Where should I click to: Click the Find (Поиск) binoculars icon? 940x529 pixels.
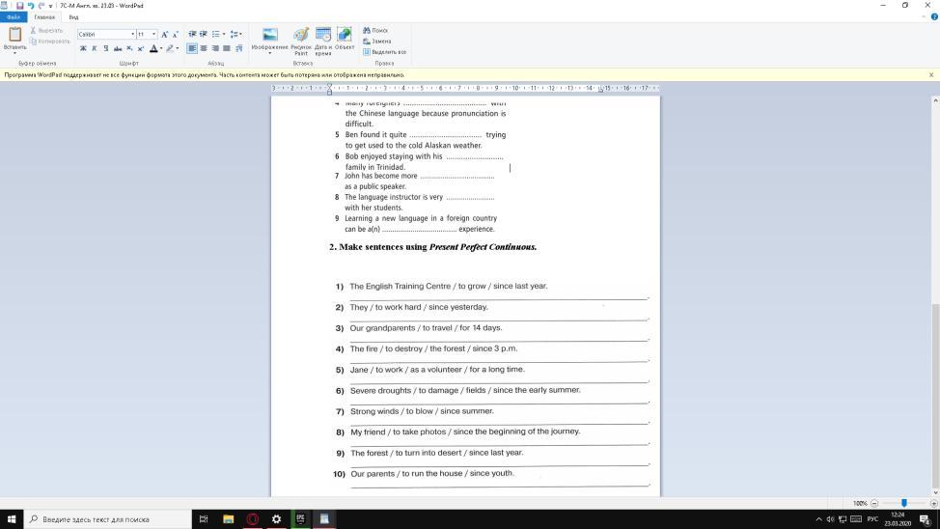tap(368, 30)
